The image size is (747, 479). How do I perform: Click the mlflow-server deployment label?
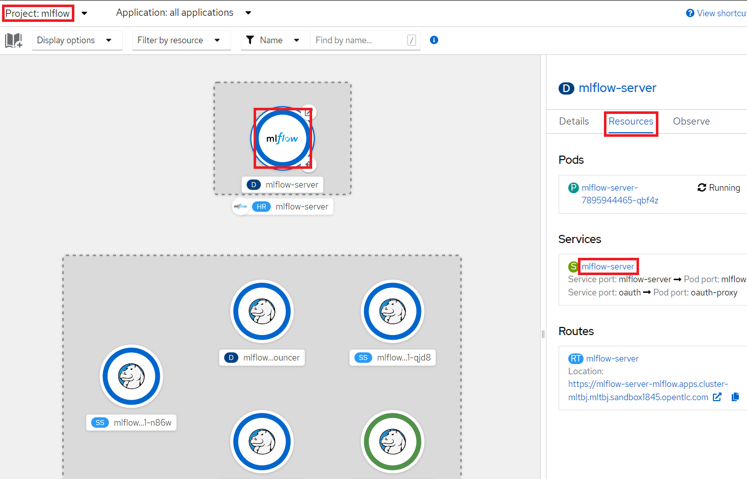pyautogui.click(x=283, y=185)
